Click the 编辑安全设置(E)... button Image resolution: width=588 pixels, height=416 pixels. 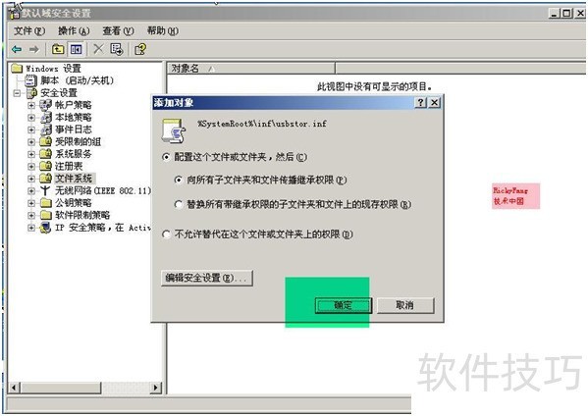click(x=207, y=278)
